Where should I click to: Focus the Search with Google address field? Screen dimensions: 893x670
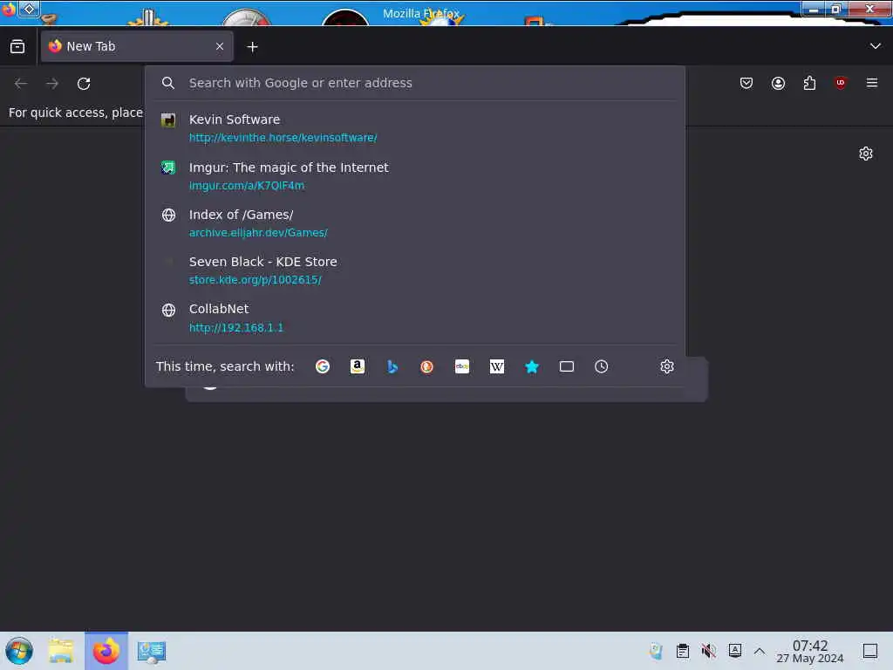pos(414,83)
